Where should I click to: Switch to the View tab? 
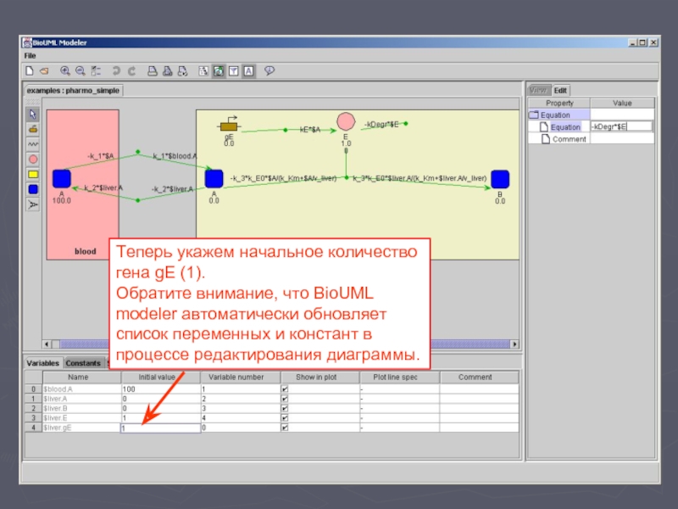pos(538,90)
